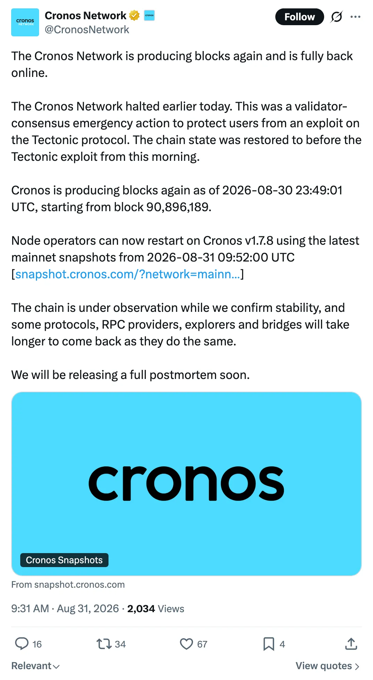Click the gold verified badge
The width and height of the screenshot is (373, 680).
[134, 15]
